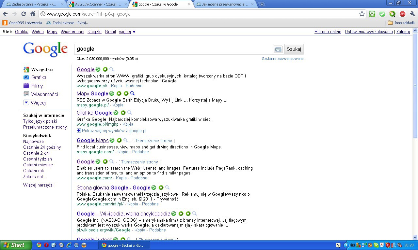Image resolution: width=418 pixels, height=250 pixels.
Task: Click the Historia online link
Action: coord(328,32)
